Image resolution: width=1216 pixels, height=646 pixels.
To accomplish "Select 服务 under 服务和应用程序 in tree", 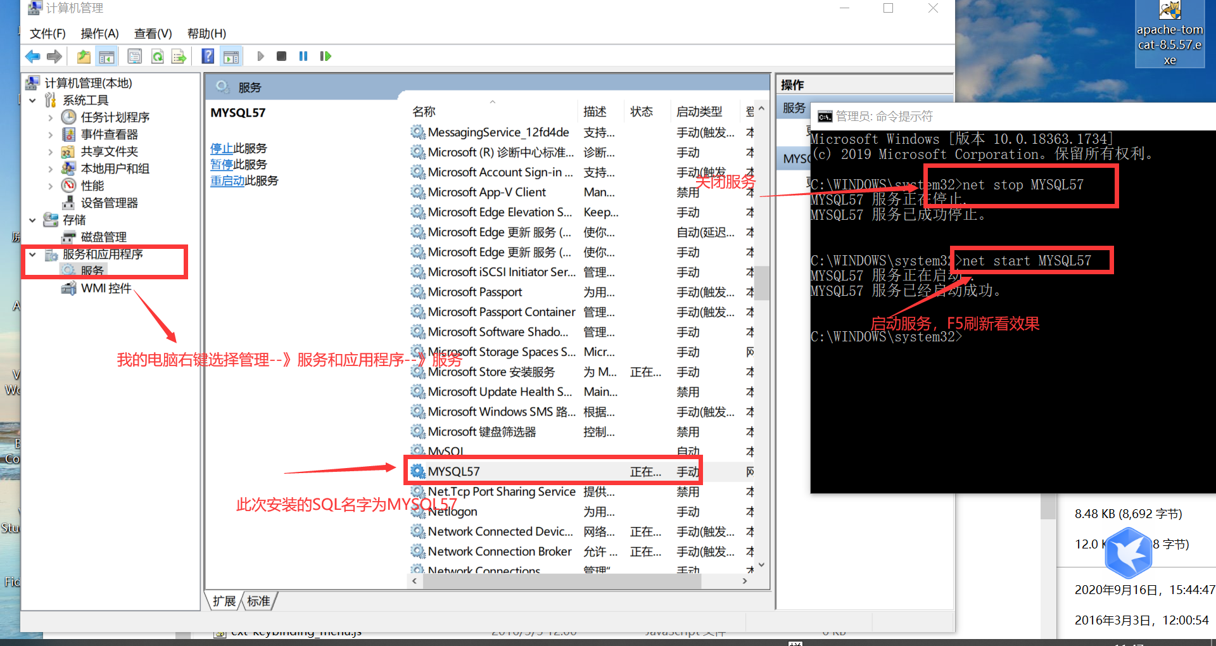I will (x=92, y=270).
